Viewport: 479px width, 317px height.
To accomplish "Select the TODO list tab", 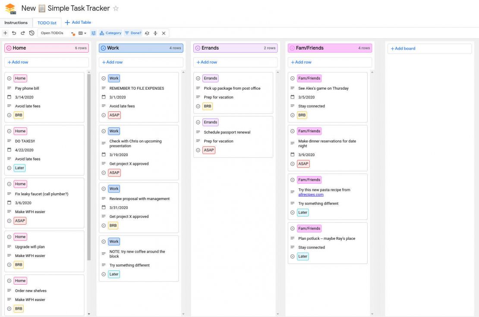I will coord(47,22).
